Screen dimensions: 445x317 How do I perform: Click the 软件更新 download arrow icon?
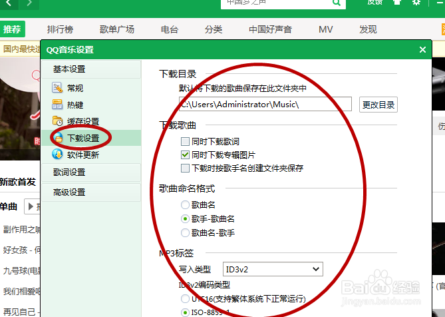(57, 155)
